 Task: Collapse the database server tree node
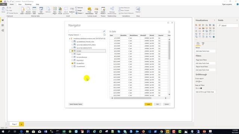(70, 39)
